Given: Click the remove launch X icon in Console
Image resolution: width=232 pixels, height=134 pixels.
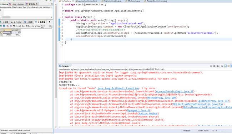Looking at the screenshot, I should 214,66.
